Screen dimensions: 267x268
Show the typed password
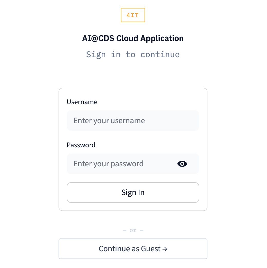[182, 164]
